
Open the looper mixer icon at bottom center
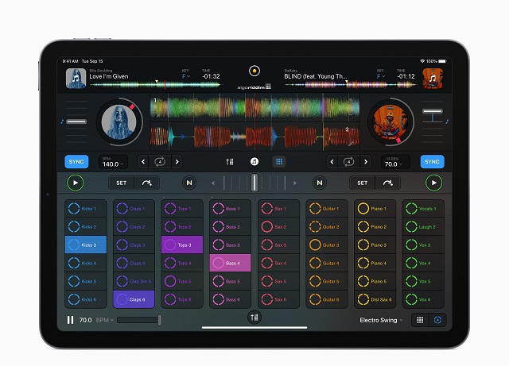pos(254,317)
